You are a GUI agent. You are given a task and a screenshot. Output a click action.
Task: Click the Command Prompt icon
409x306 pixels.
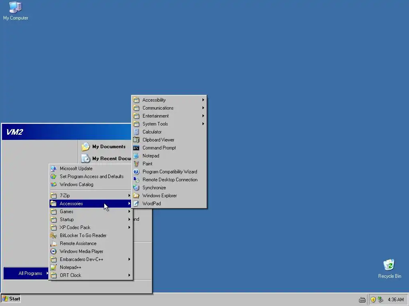[136, 148]
